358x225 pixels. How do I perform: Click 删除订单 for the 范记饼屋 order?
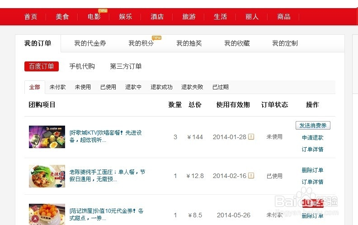(312, 216)
